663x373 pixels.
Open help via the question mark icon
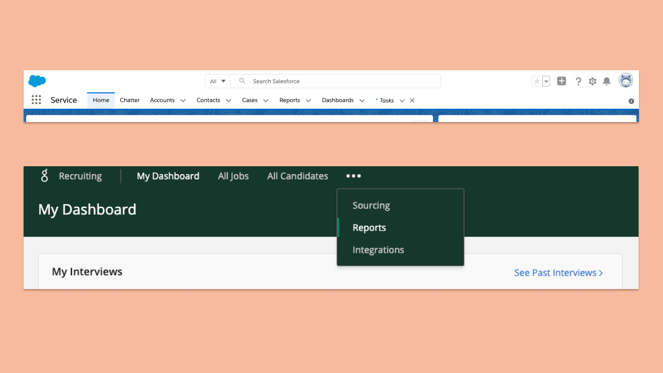(x=578, y=81)
